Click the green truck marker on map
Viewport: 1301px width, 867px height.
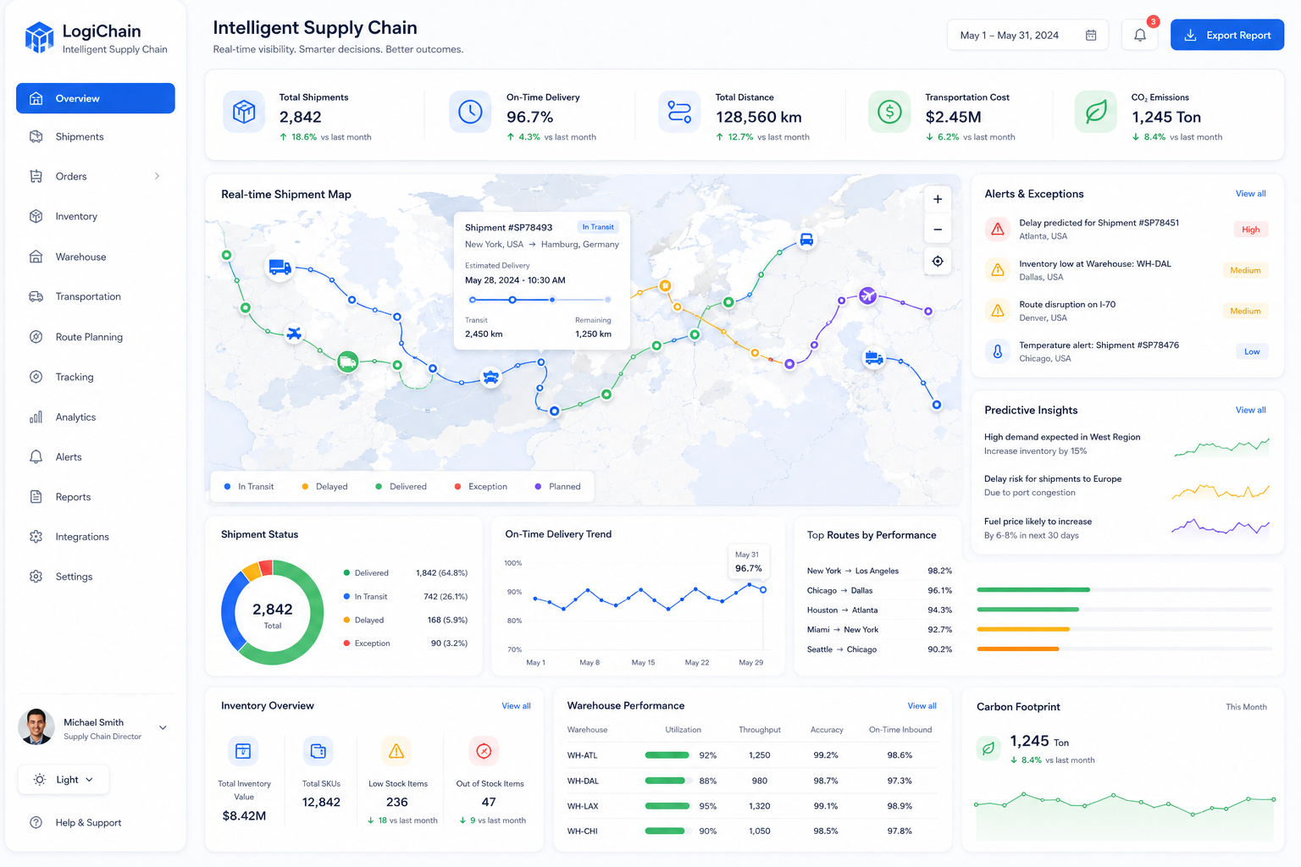(347, 362)
